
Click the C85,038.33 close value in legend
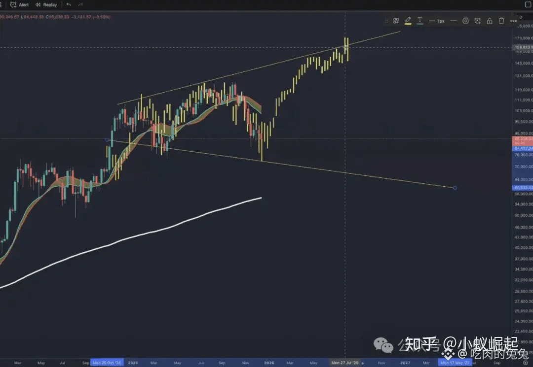click(x=57, y=17)
